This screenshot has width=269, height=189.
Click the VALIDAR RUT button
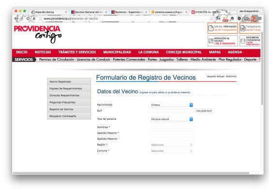[204, 111]
